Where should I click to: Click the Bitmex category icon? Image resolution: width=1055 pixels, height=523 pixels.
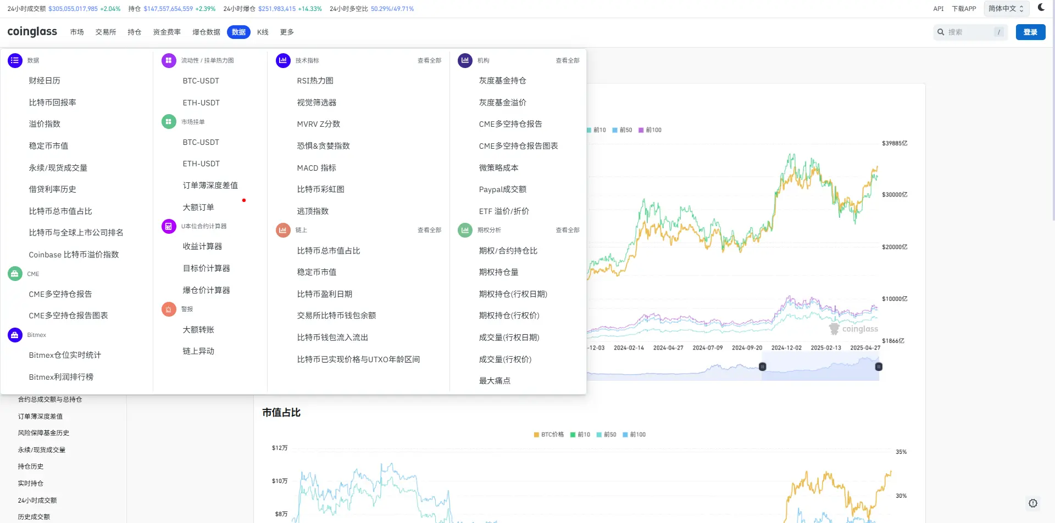pos(15,335)
